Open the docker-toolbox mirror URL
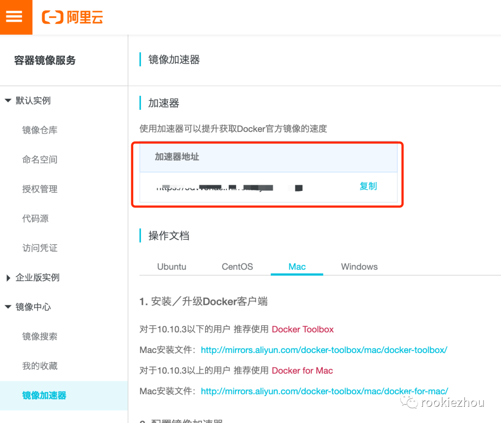The image size is (501, 423). pyautogui.click(x=324, y=350)
